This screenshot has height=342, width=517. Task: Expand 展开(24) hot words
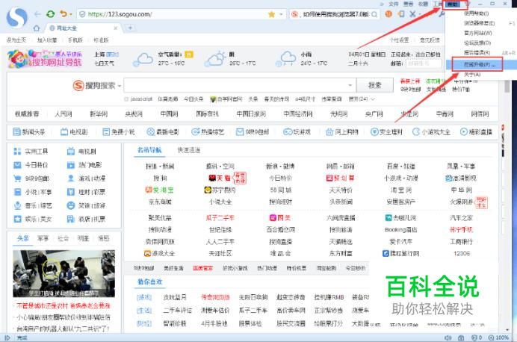click(x=362, y=99)
